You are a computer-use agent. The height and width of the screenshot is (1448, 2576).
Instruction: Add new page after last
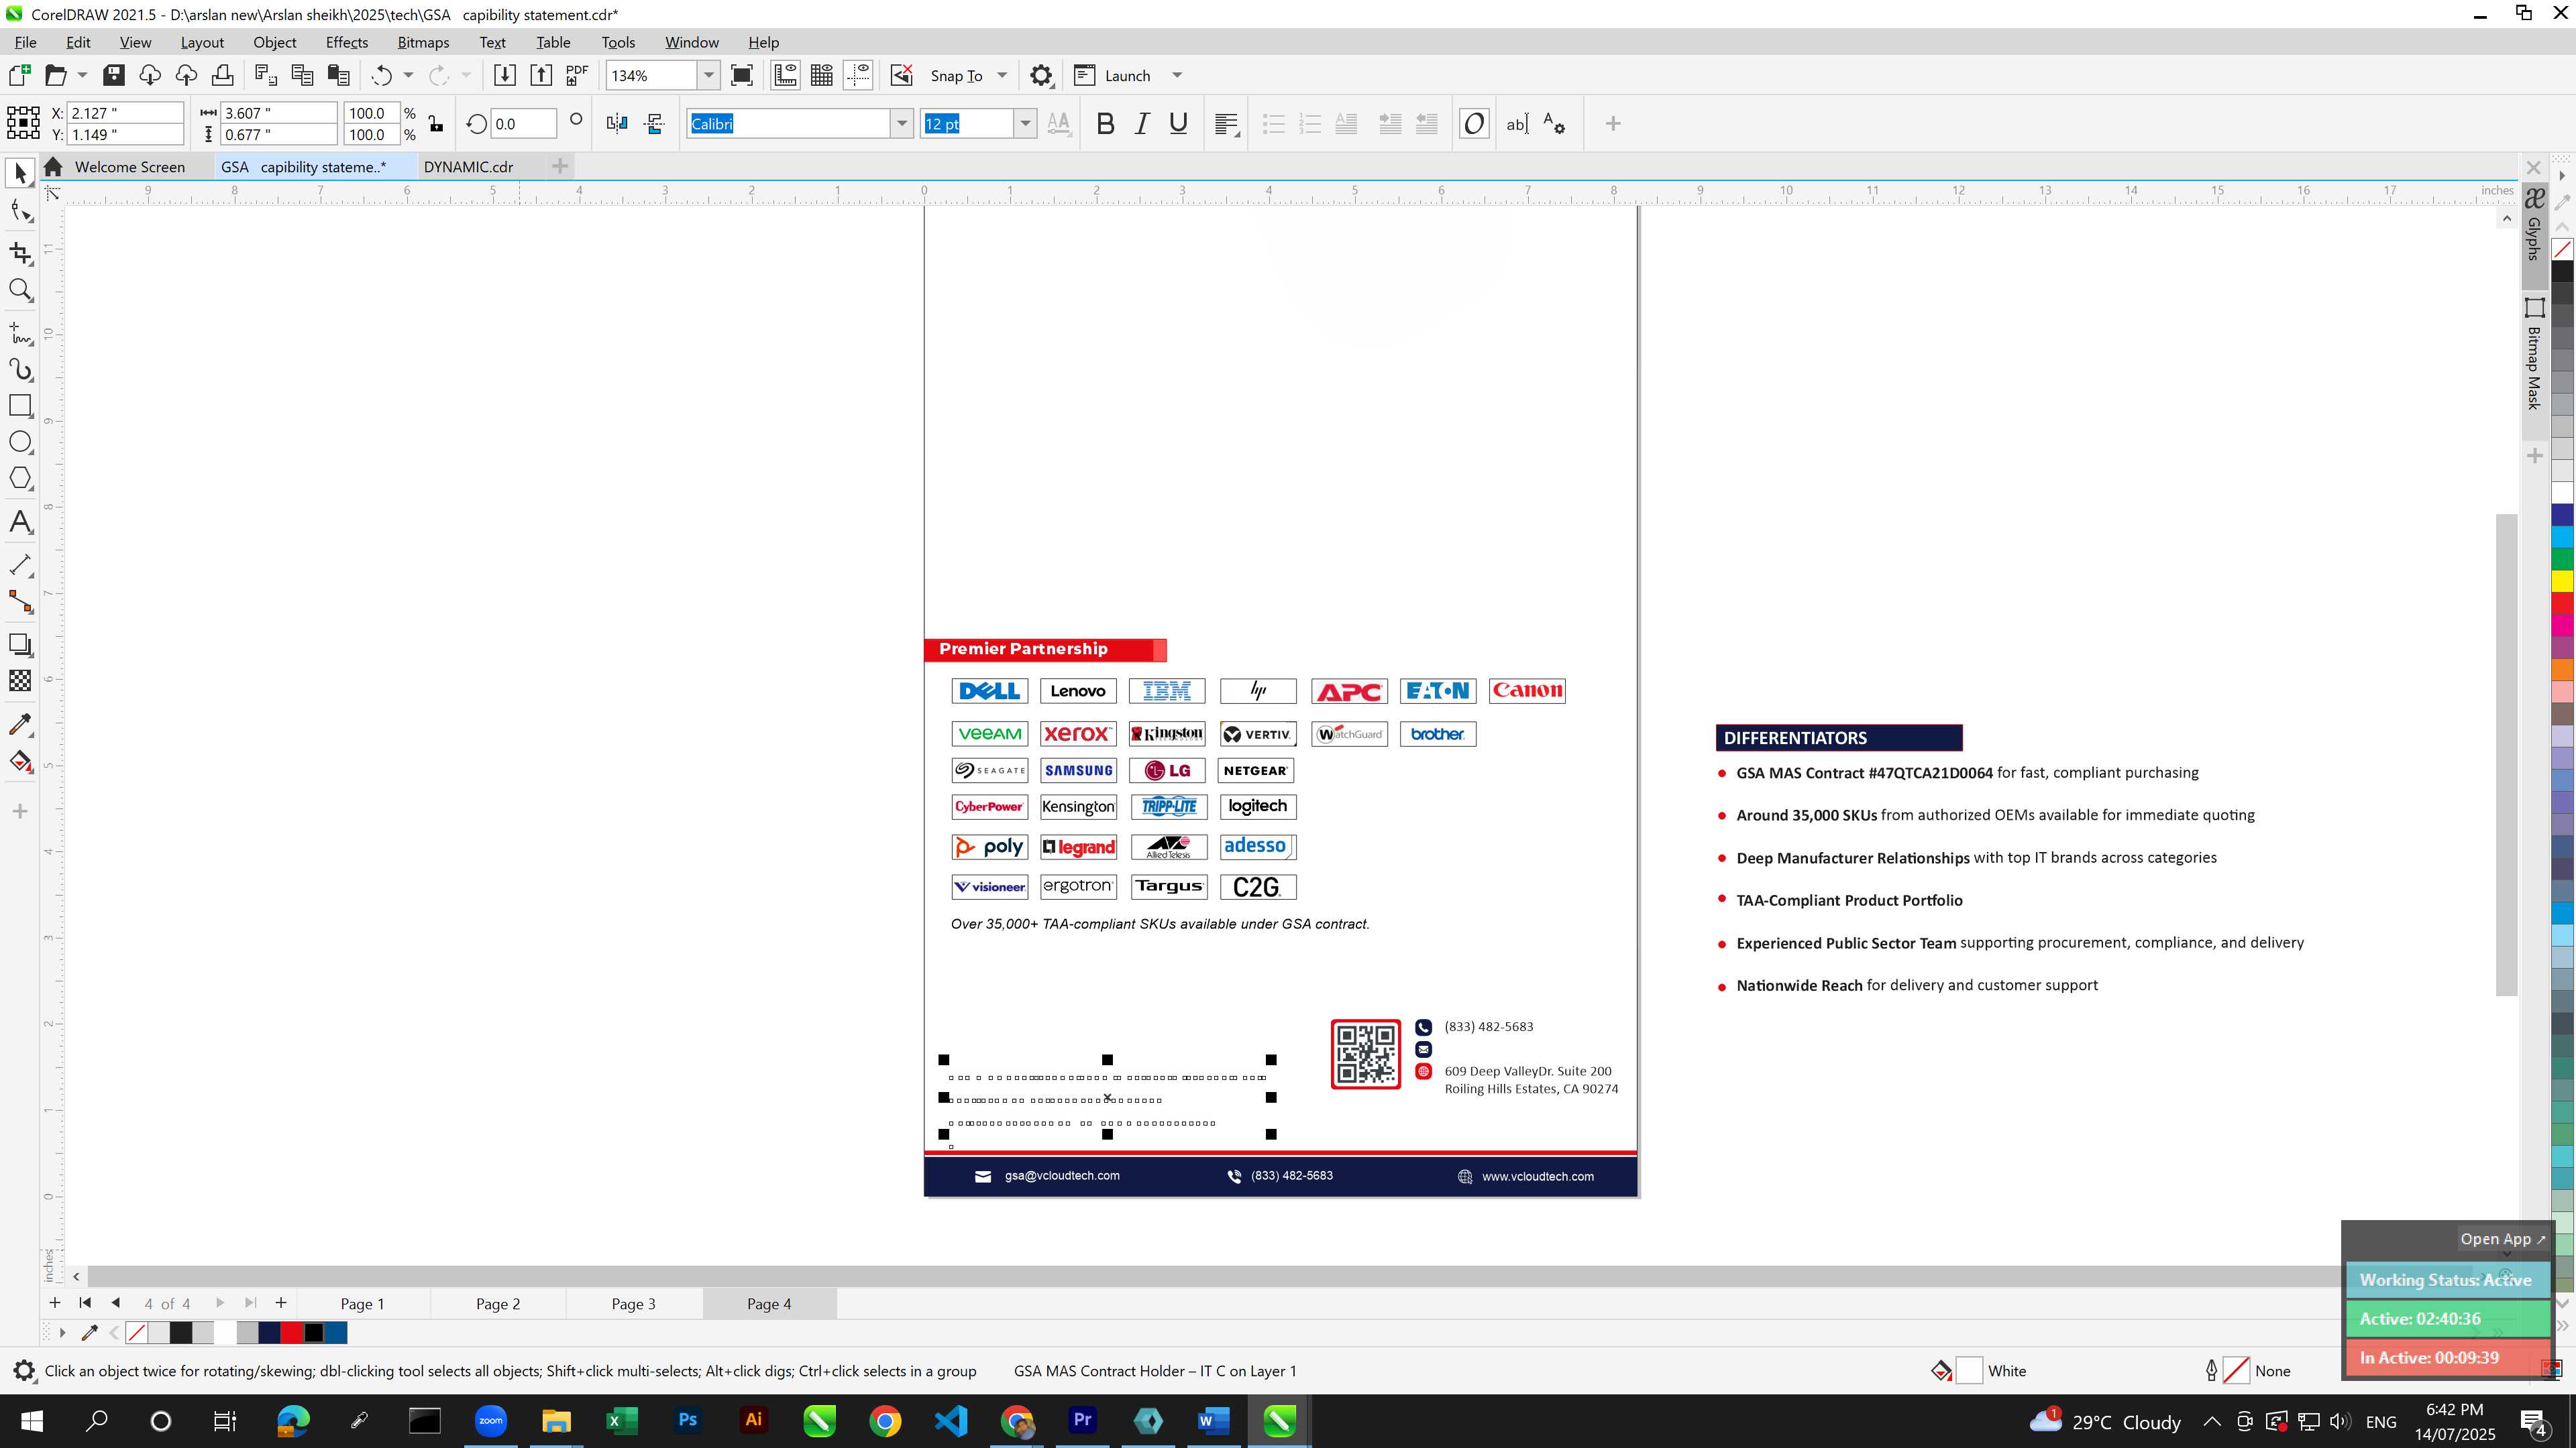point(281,1303)
